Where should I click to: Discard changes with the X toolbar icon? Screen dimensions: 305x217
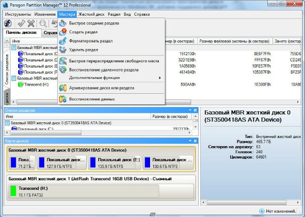pyautogui.click(x=31, y=23)
